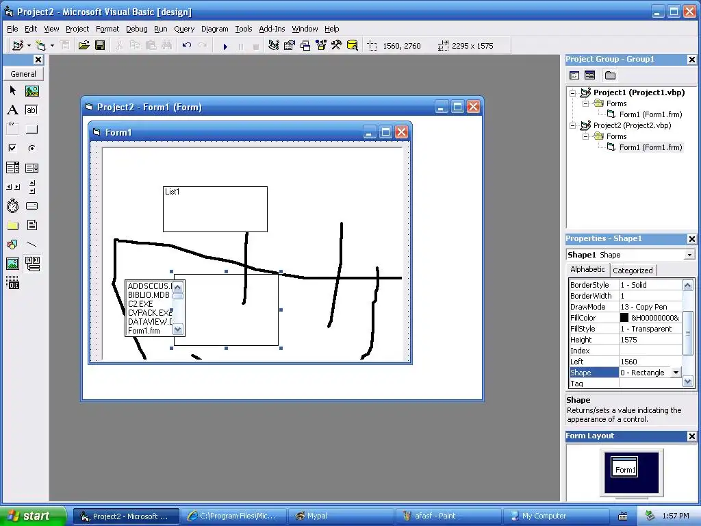The image size is (701, 526).
Task: Select the DriveListBox tool in the toolbox
Action: (31, 205)
